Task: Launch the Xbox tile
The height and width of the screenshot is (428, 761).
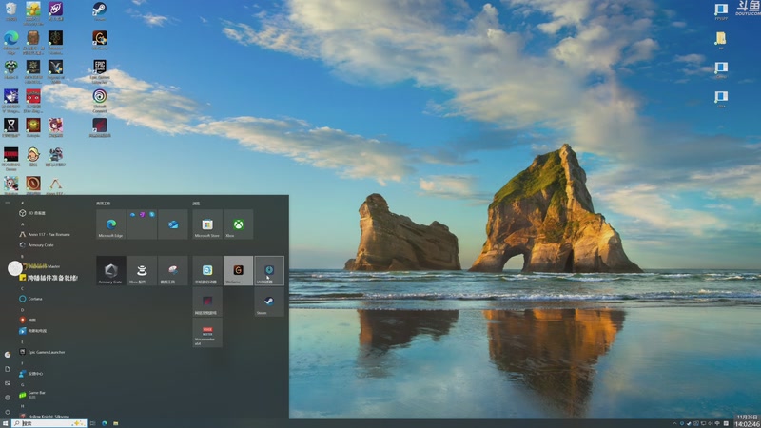Action: (x=238, y=224)
